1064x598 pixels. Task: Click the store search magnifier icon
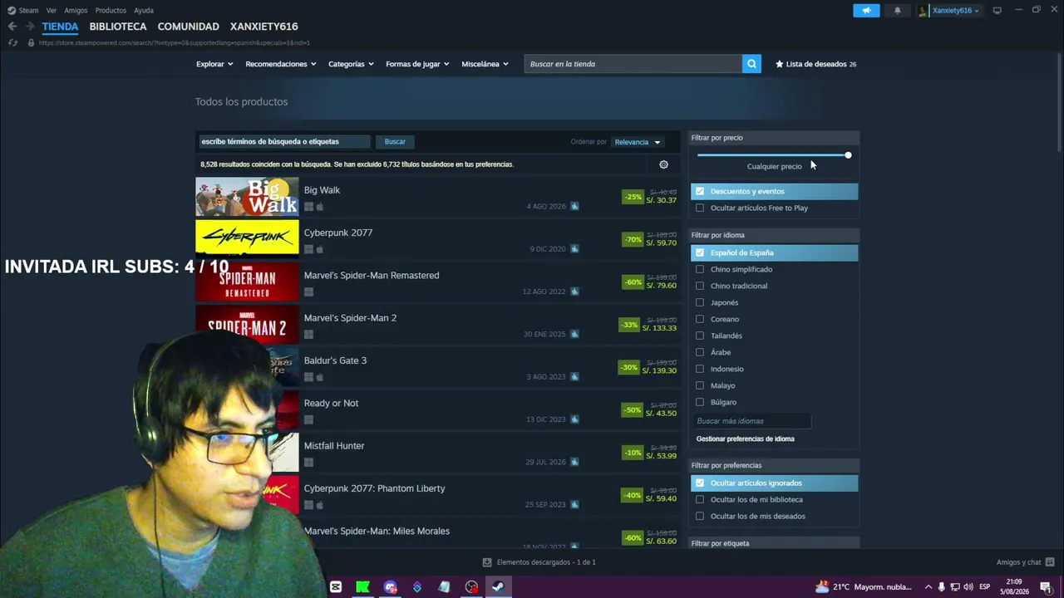click(751, 64)
